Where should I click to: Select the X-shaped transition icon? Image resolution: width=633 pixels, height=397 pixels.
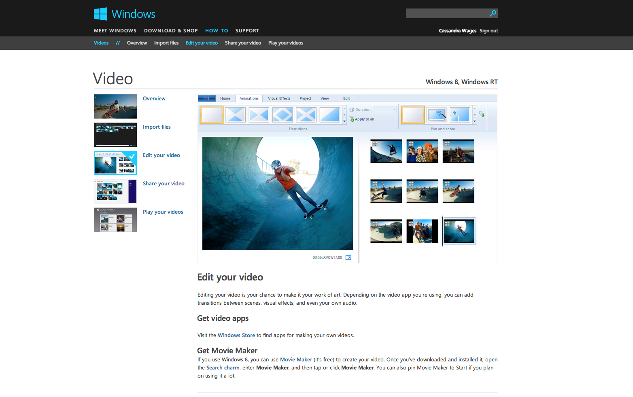[306, 115]
